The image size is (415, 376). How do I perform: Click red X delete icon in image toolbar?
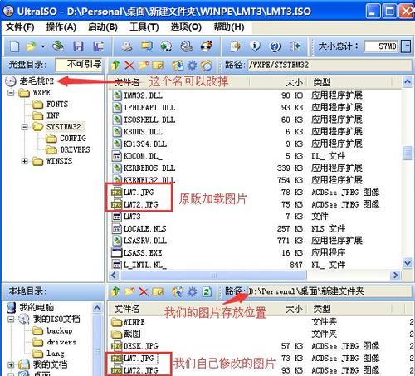coord(129,66)
